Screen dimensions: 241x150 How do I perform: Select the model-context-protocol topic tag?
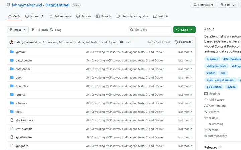click(x=220, y=80)
